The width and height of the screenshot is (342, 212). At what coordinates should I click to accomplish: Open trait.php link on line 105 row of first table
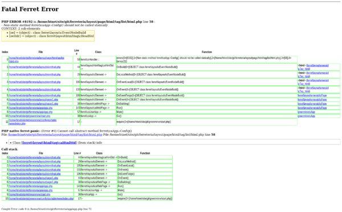[x=35, y=82]
